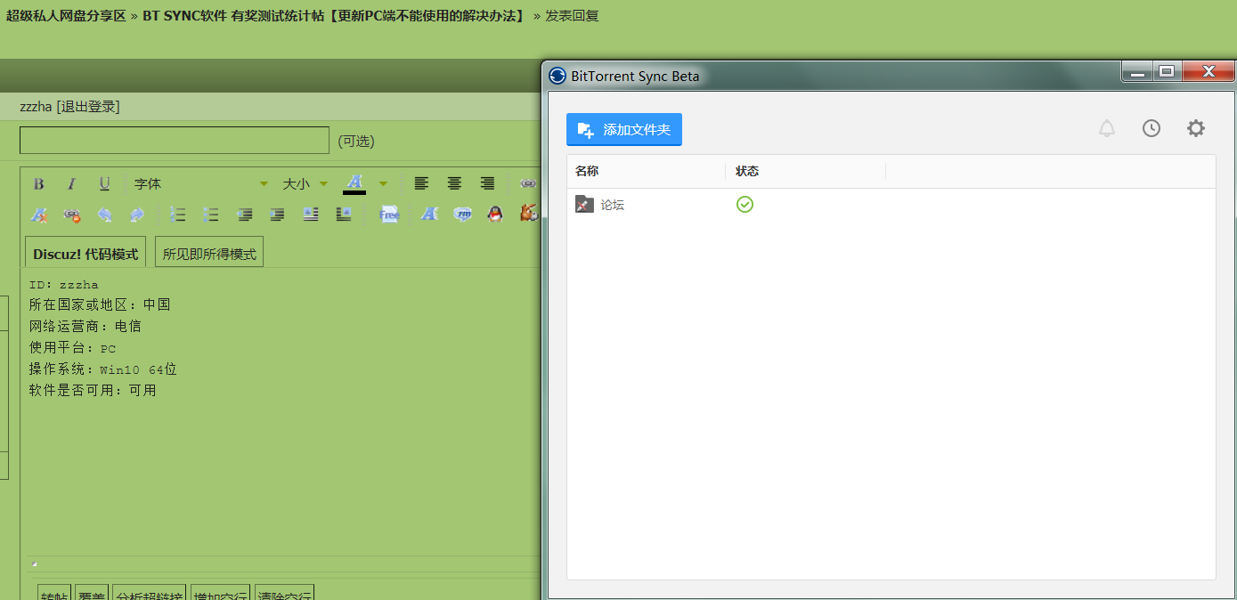Open the BT SYNC软件 thread breadcrumb link
The height and width of the screenshot is (600, 1237).
point(336,16)
